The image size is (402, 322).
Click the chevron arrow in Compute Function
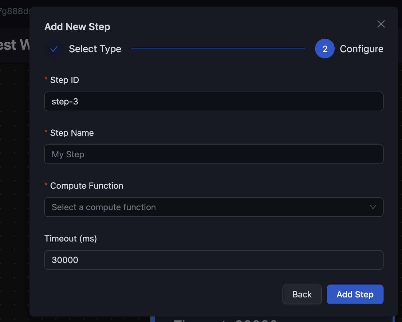373,207
